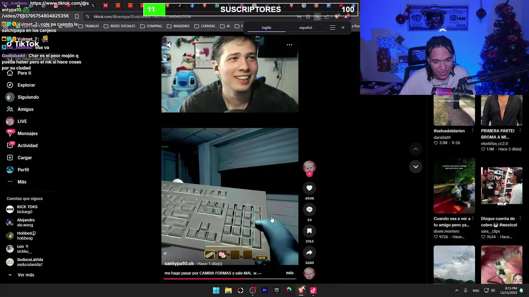This screenshot has width=529, height=297.
Task: Save the video with the bookmark icon
Action: pos(309,231)
